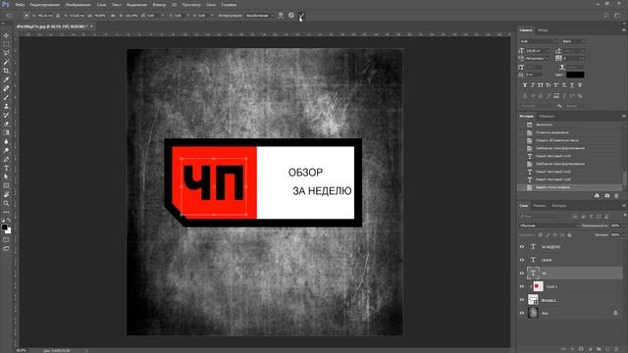Viewport: 628px width, 353px height.
Task: Open Layers panel flyout menu
Action: [x=624, y=206]
